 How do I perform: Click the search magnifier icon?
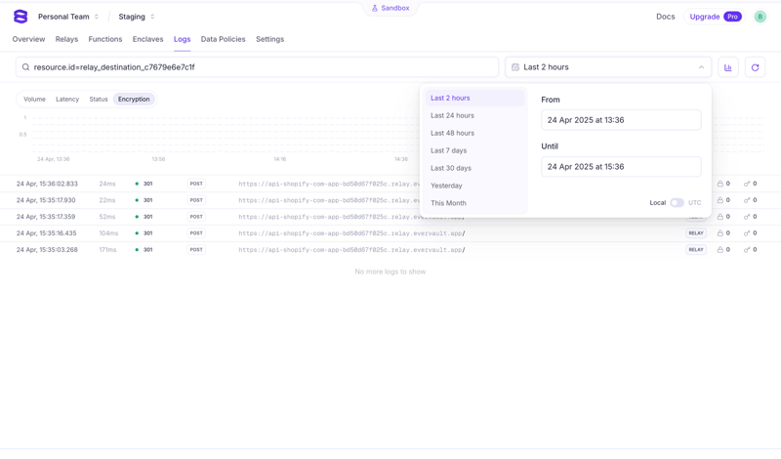[x=26, y=67]
